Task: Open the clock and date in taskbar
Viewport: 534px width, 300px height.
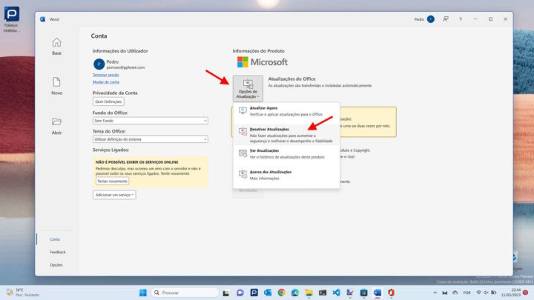Action: tap(510, 293)
